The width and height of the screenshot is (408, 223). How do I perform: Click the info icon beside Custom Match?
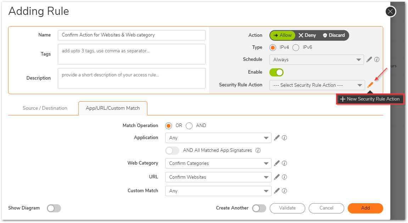tap(284, 191)
